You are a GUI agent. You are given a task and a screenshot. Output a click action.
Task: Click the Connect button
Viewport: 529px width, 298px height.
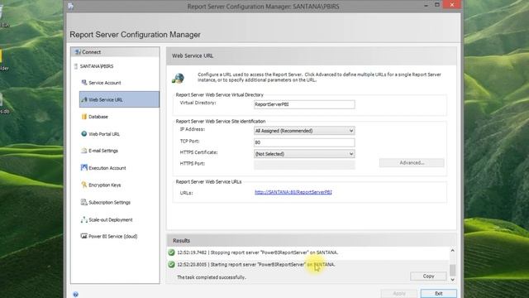[115, 52]
